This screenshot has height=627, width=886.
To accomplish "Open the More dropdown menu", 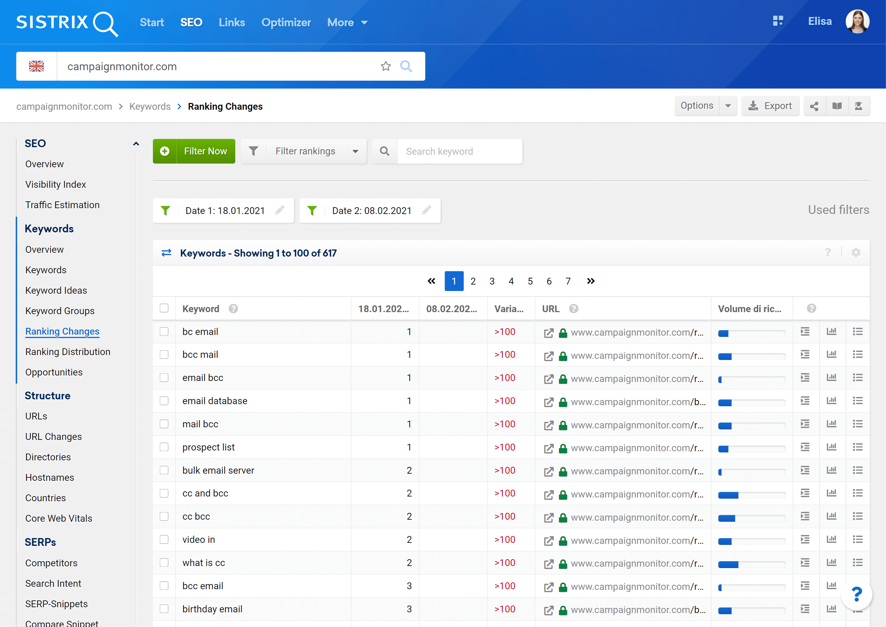I will pyautogui.click(x=347, y=22).
